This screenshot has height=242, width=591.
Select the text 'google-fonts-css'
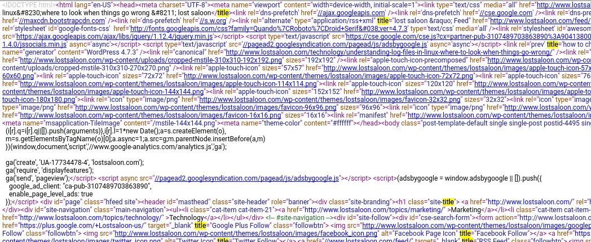[83, 29]
